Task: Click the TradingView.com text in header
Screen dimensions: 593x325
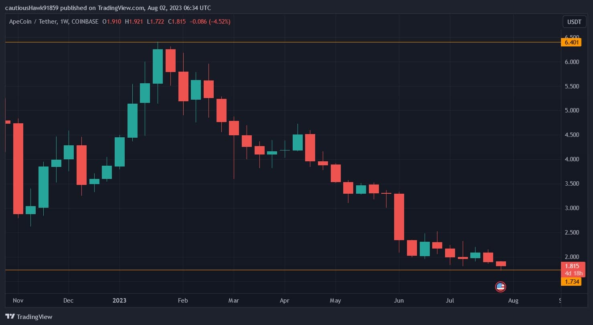Action: (x=121, y=8)
